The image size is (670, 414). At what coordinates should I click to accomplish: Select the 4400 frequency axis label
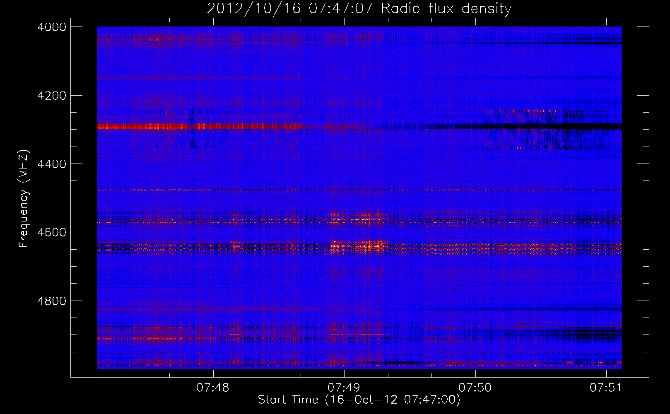click(x=52, y=164)
